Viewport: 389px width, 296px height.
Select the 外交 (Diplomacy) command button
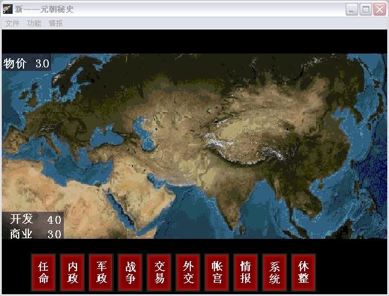click(188, 273)
